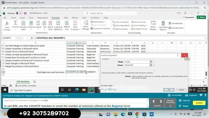The image size is (209, 118).
Task: Go to previous question arrow
Action: pos(153,101)
